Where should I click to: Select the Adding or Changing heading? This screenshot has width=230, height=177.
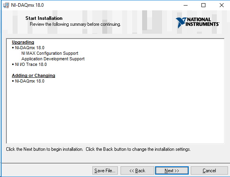click(33, 75)
